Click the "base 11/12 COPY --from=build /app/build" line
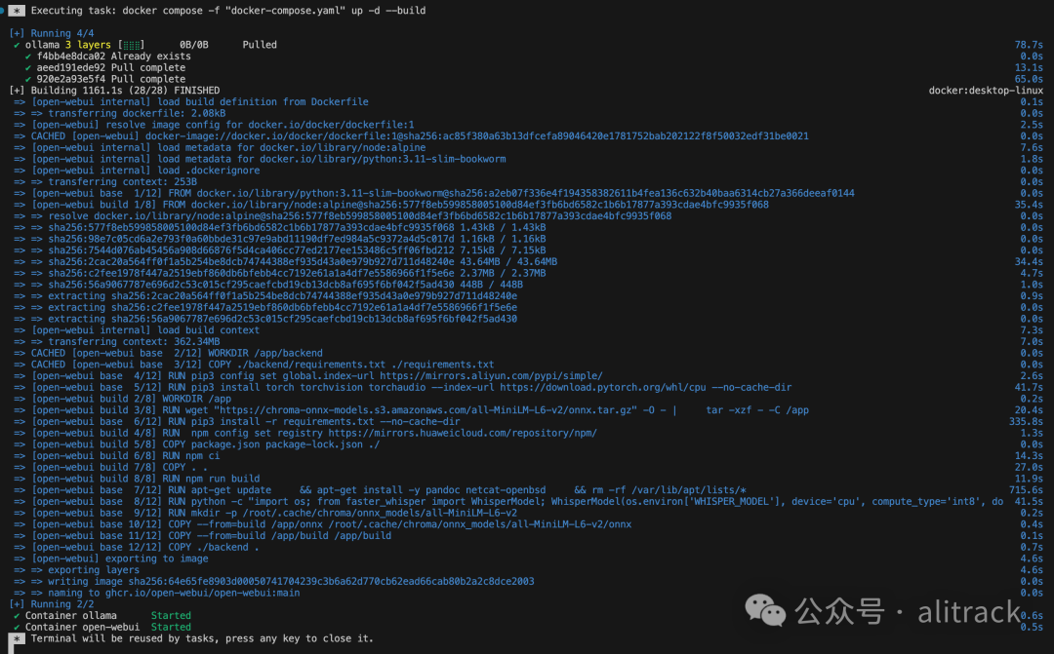Viewport: 1054px width, 654px height. (202, 535)
